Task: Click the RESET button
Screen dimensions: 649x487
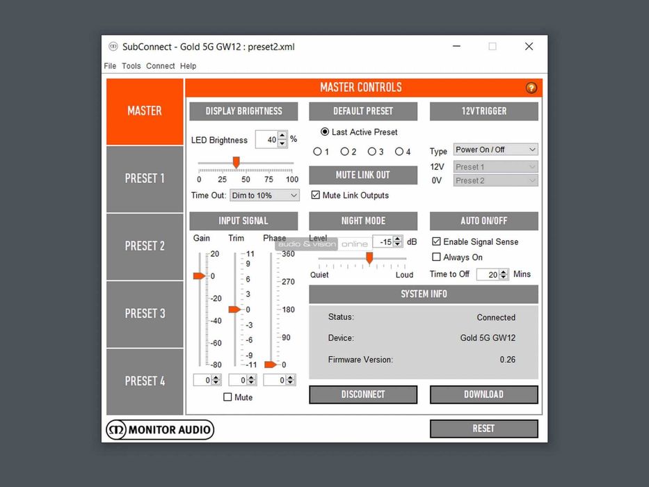Action: [x=484, y=429]
